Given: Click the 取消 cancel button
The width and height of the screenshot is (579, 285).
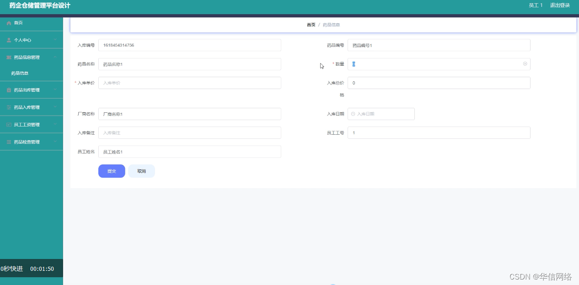Looking at the screenshot, I should pos(141,171).
